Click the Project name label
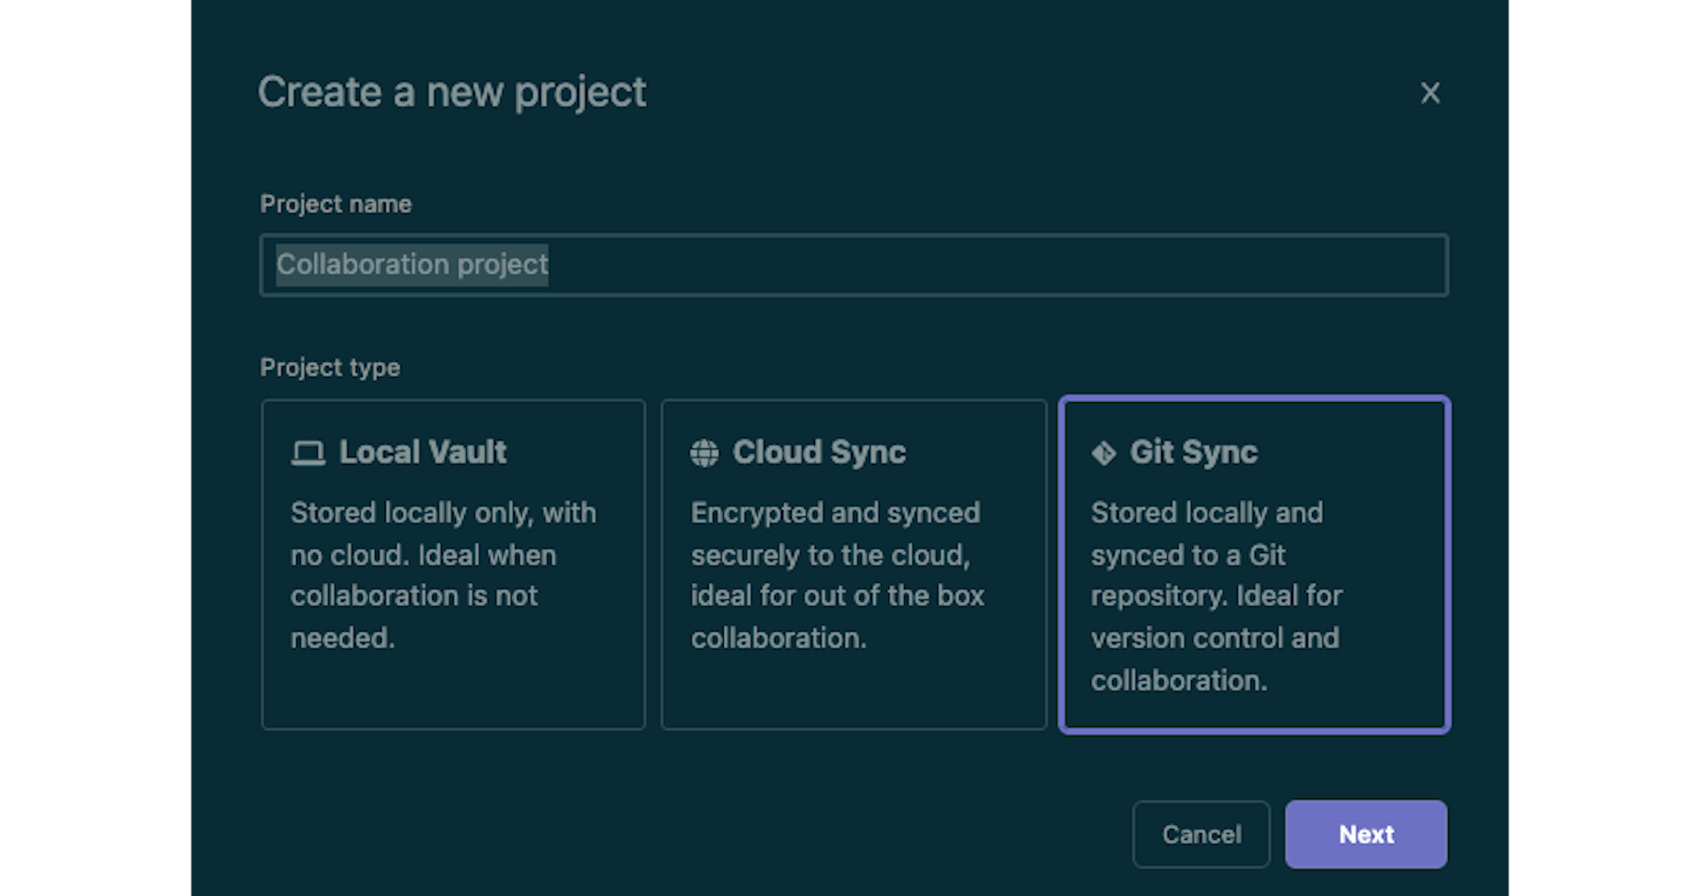 (336, 204)
